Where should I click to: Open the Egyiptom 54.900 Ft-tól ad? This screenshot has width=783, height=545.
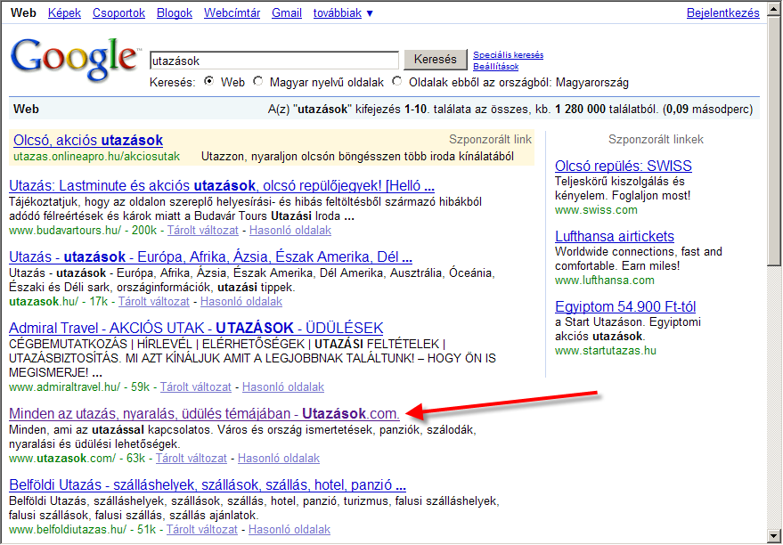(x=625, y=306)
